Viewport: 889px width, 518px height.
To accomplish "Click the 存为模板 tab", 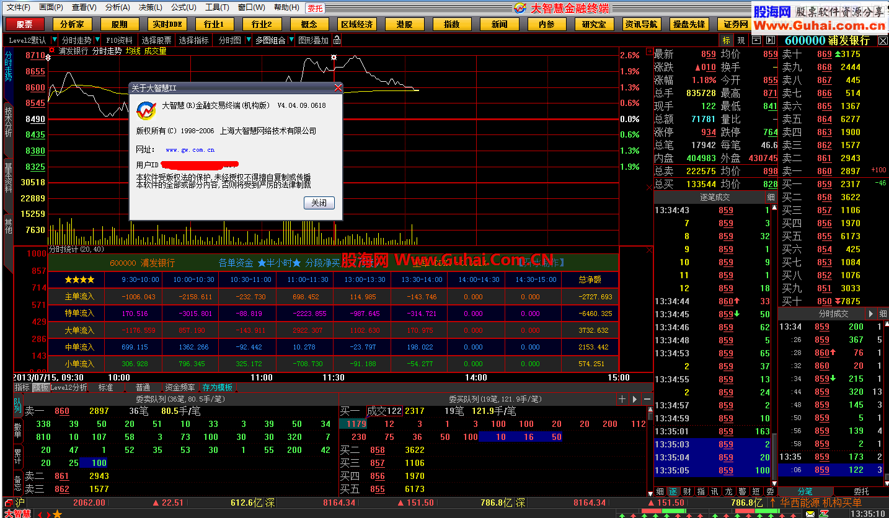I will point(218,387).
